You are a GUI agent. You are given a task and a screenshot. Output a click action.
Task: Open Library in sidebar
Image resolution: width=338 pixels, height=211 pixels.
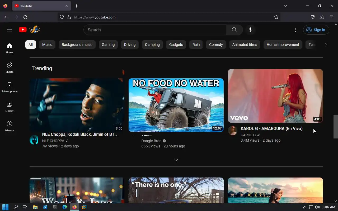(10, 107)
